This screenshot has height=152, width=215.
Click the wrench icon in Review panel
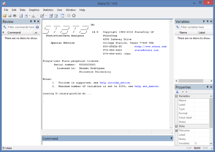pyautogui.click(x=5, y=27)
